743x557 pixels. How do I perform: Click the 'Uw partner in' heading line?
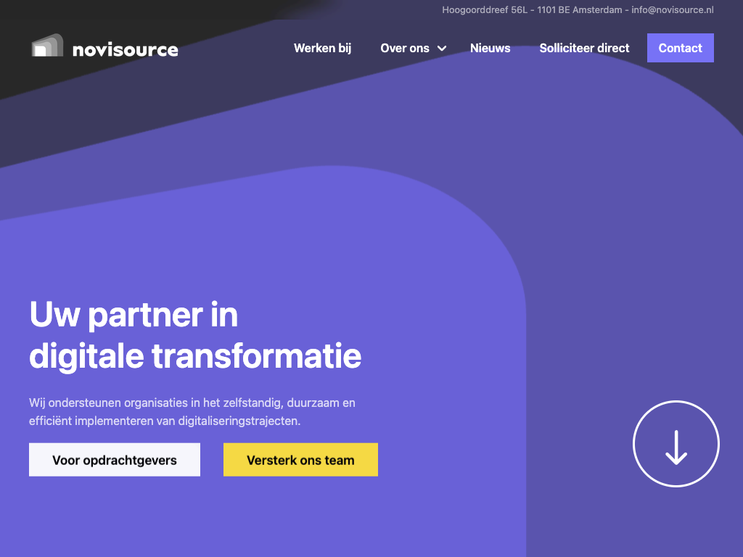[x=134, y=315]
